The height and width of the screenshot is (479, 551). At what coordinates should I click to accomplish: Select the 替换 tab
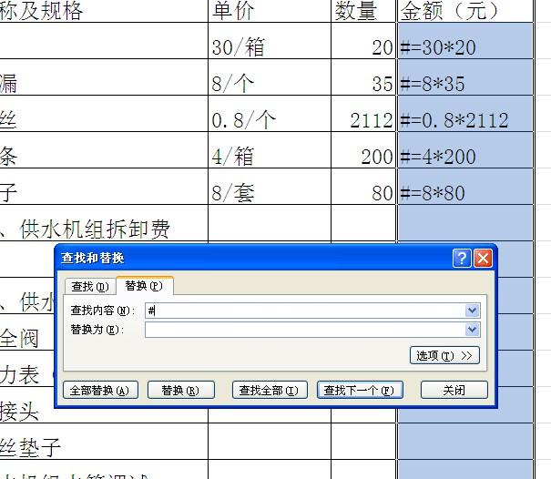pyautogui.click(x=144, y=286)
